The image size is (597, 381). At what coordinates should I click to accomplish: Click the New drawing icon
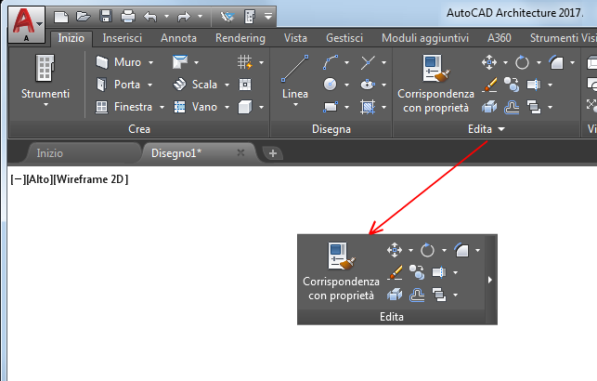click(x=61, y=17)
